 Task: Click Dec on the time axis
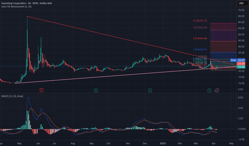tap(145, 143)
